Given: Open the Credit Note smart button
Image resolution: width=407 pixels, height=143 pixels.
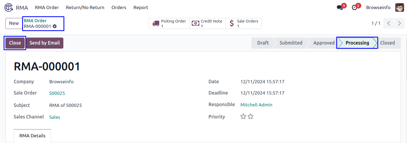Looking at the screenshot, I should pyautogui.click(x=208, y=23).
